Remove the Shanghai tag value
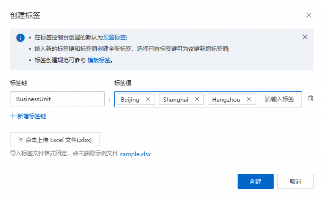323x198 pixels. (x=197, y=99)
